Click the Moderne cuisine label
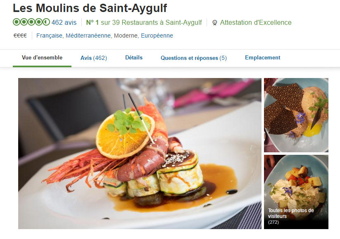340x239 pixels. click(126, 35)
